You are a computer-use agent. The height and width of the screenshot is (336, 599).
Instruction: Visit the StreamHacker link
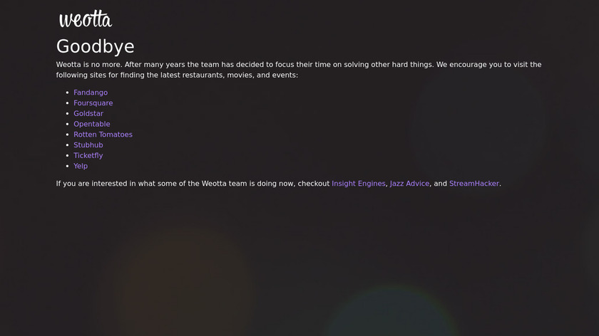point(473,184)
